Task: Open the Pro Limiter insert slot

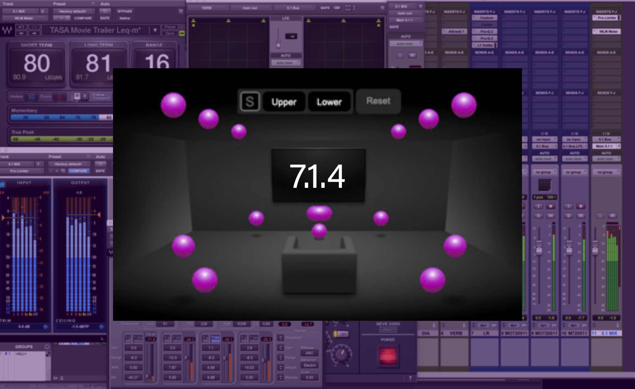Action: tap(606, 18)
